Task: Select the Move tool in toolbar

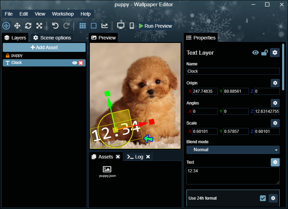Action: tap(17, 26)
